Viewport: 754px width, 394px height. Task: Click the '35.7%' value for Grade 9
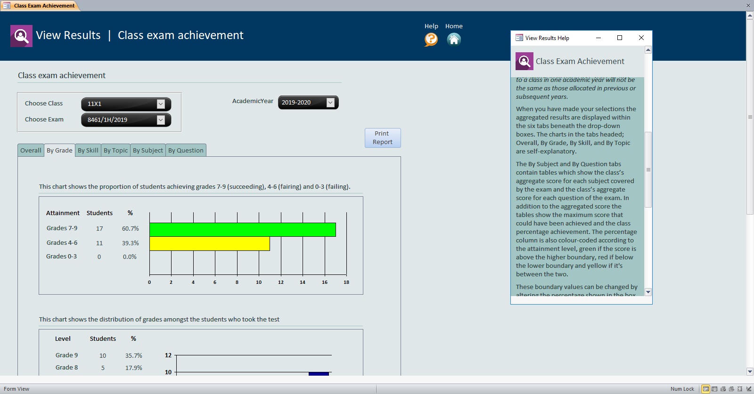(x=134, y=356)
